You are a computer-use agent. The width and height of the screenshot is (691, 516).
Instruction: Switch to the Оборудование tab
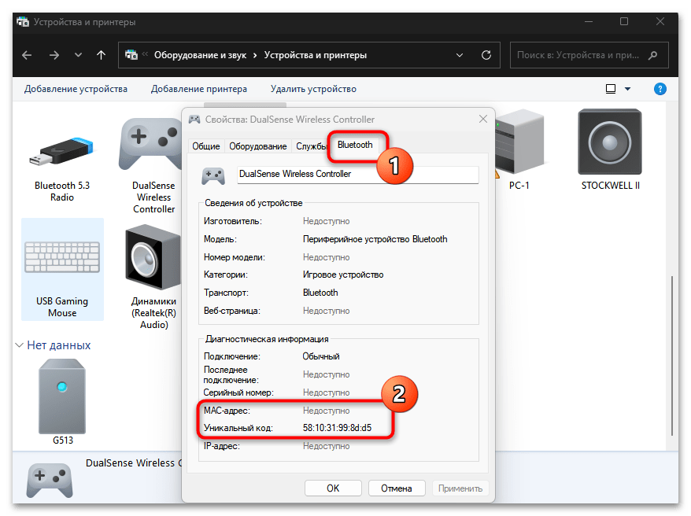tap(258, 146)
